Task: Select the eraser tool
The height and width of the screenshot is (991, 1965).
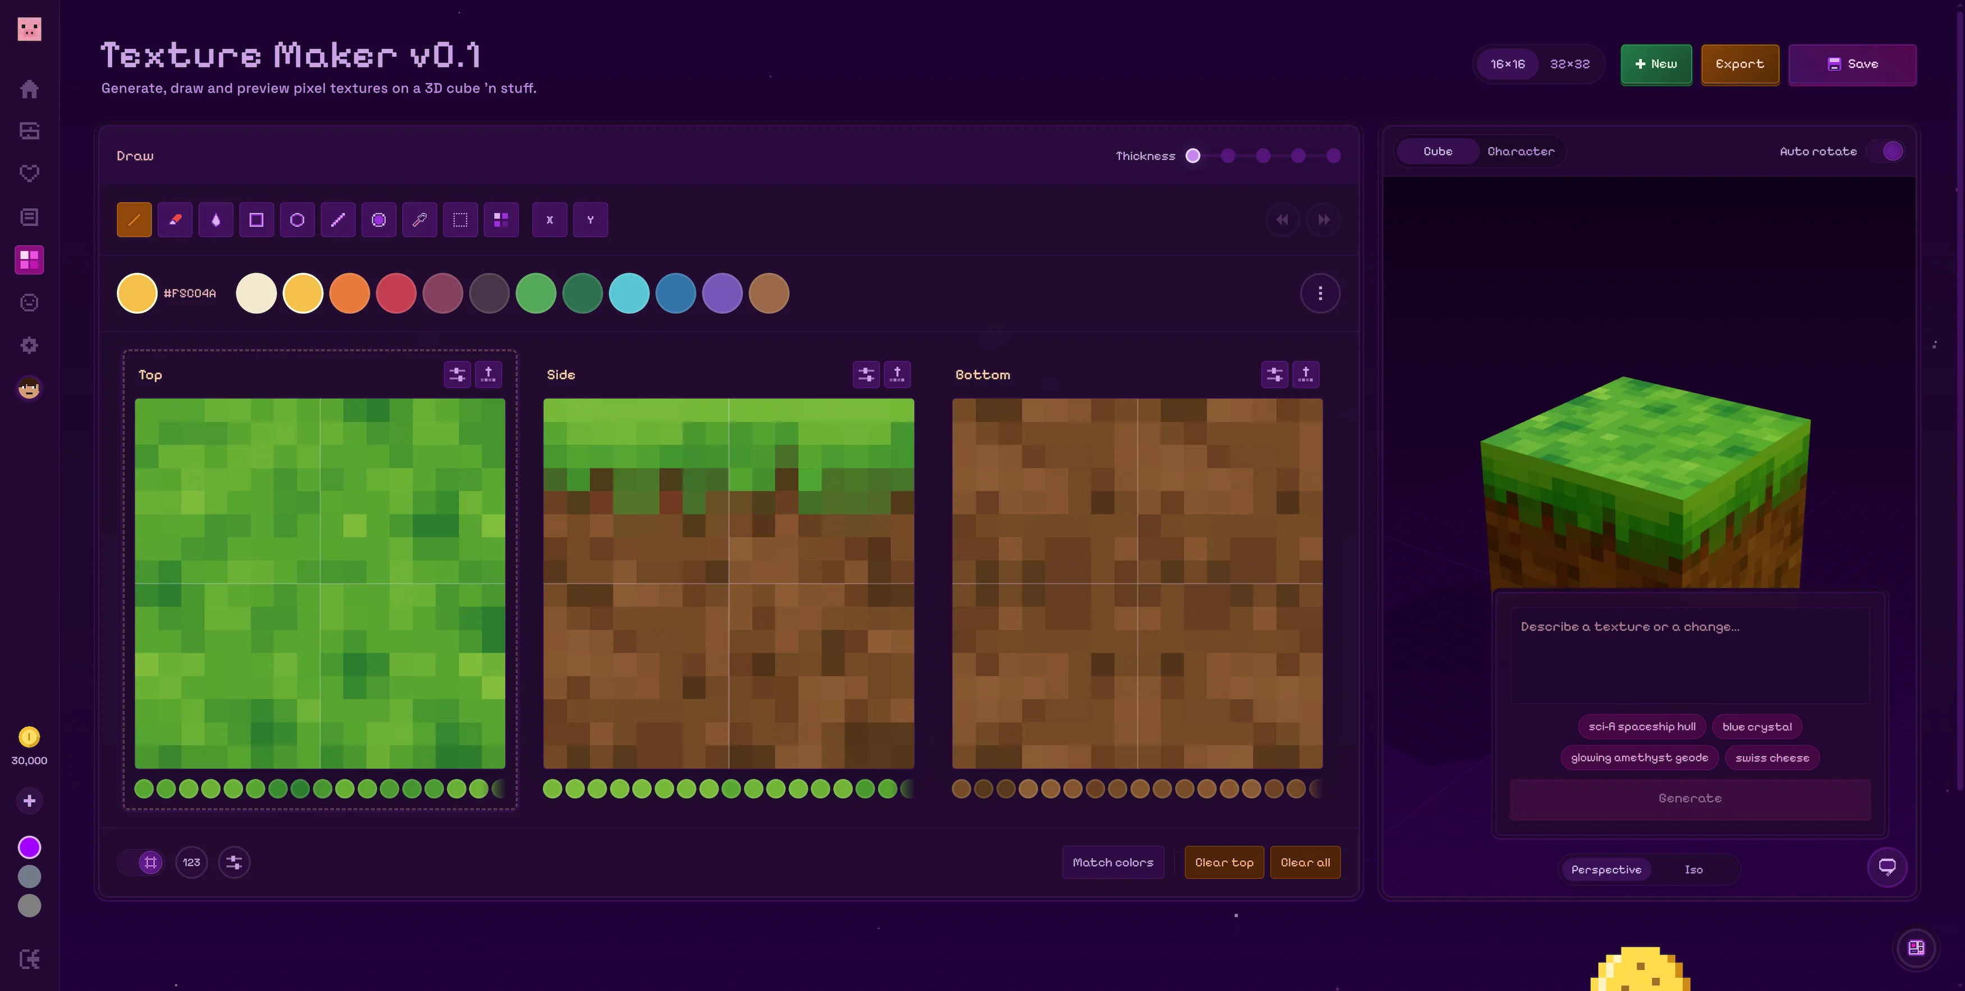Action: tap(175, 219)
